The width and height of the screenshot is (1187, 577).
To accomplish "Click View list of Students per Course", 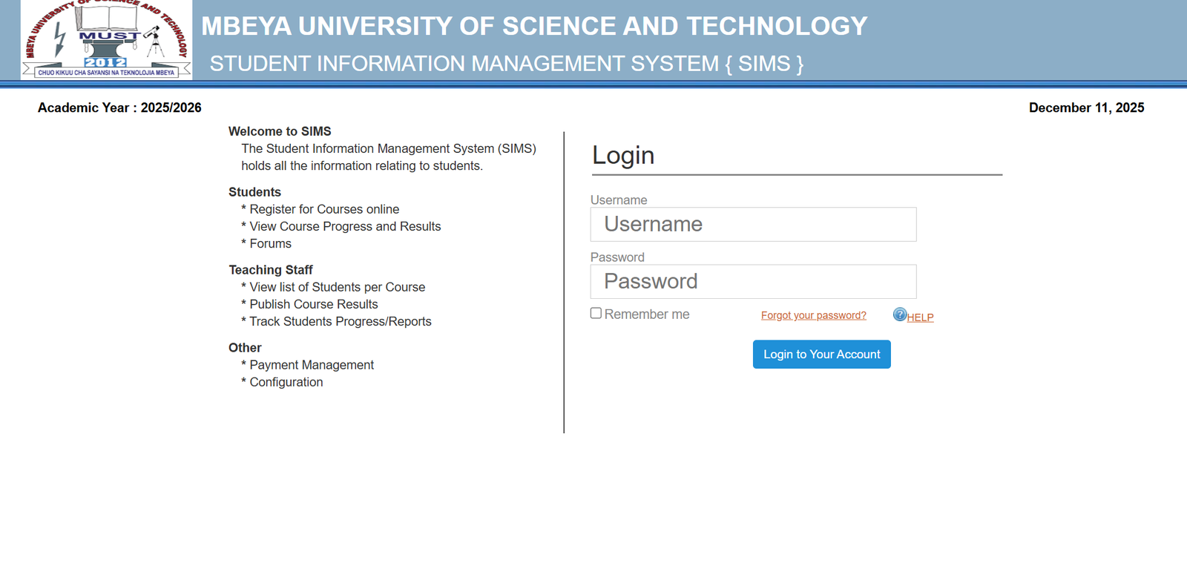I will coord(337,287).
